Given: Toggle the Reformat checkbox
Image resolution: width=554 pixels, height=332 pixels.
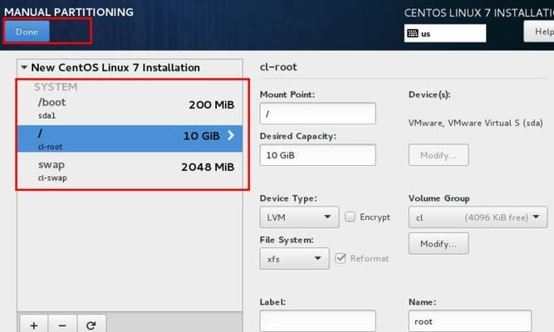Looking at the screenshot, I should 341,258.
